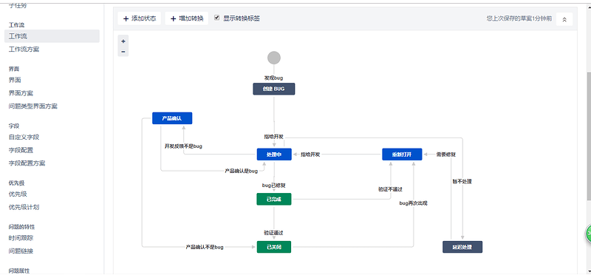Select the gray initial start circle node
This screenshot has width=591, height=275.
tap(274, 58)
